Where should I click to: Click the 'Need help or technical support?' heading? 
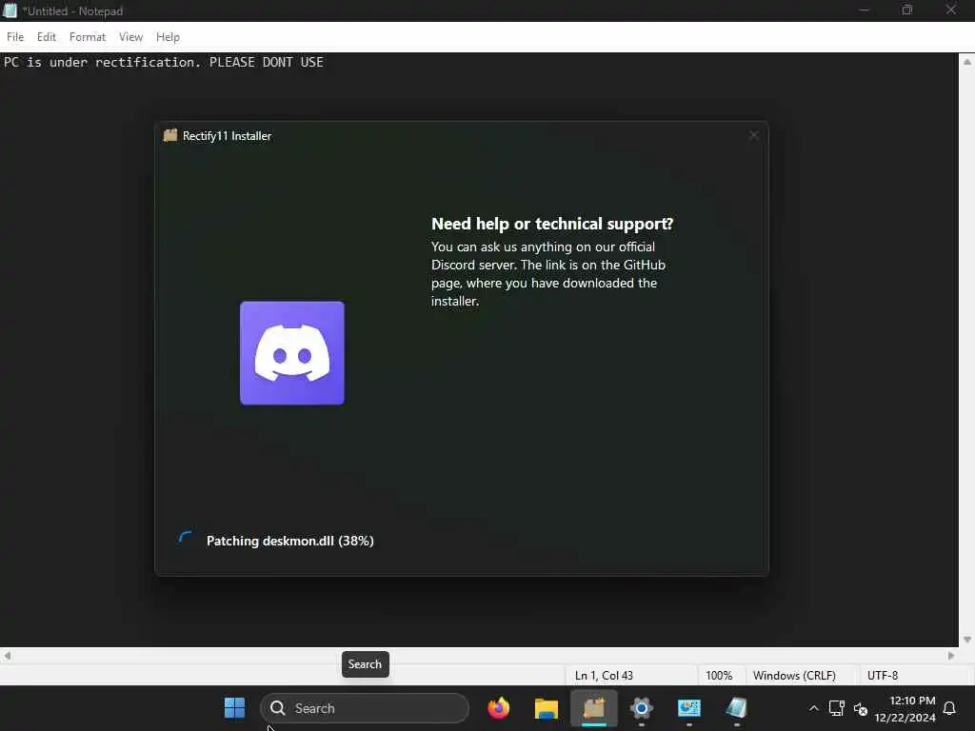coord(552,224)
